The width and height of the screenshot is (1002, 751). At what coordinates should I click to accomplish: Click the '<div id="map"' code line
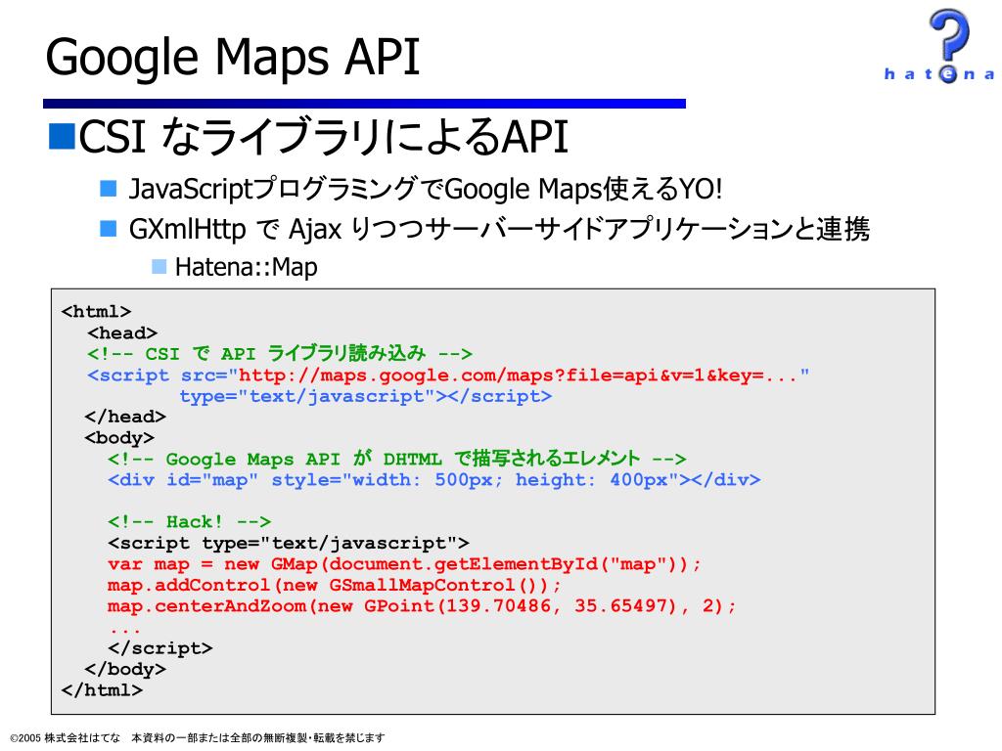point(433,479)
